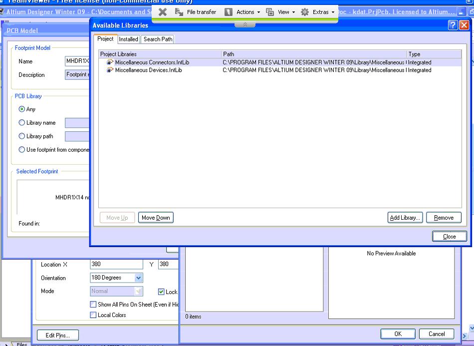The image size is (474, 346).
Task: Click OK in the bottom dialog
Action: coord(398,334)
